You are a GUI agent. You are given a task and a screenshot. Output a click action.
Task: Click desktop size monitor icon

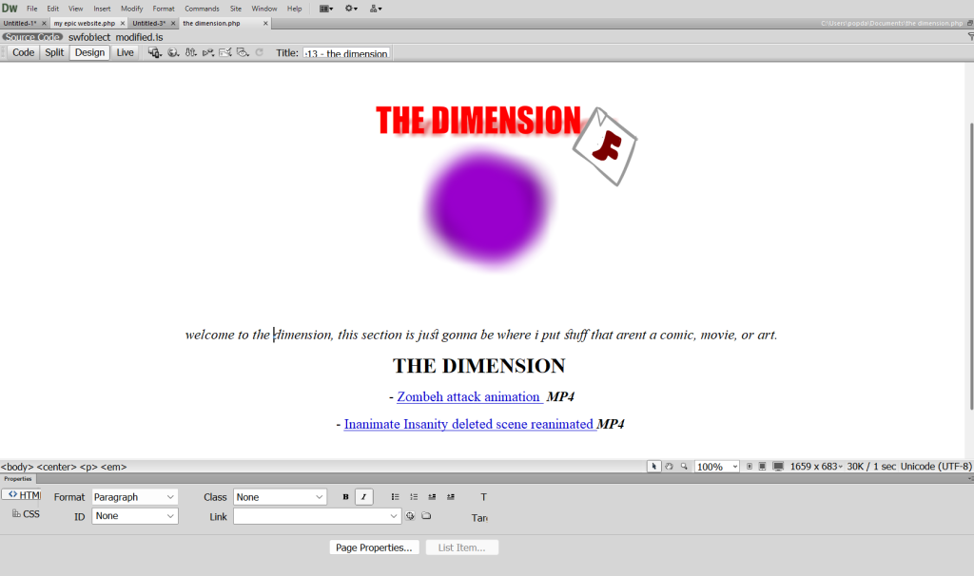(x=778, y=467)
